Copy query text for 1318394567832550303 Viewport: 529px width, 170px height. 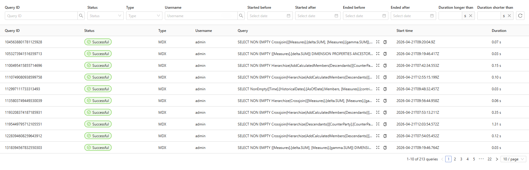[x=385, y=148]
